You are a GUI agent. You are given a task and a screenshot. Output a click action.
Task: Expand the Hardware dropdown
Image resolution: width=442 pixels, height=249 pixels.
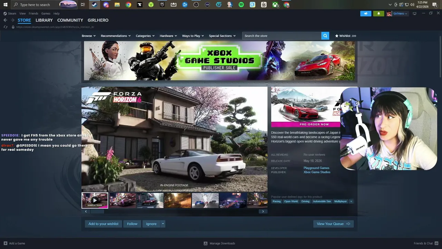point(168,36)
